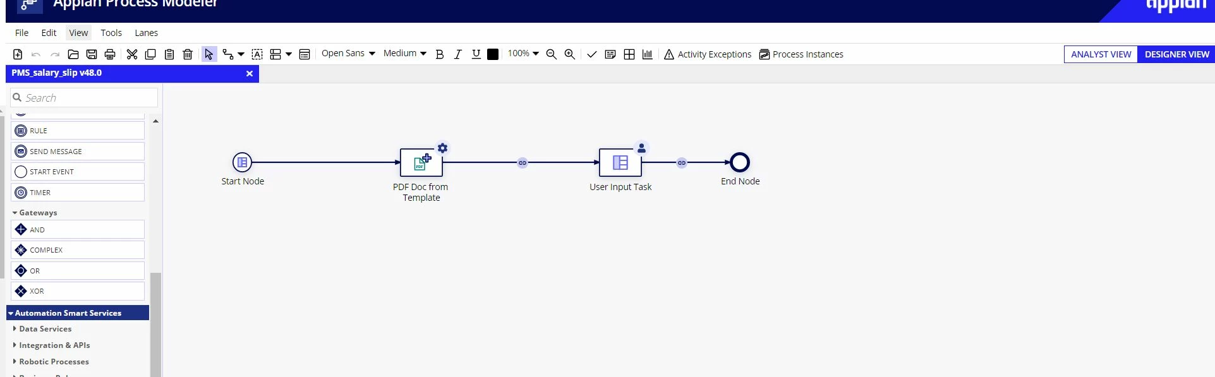The image size is (1215, 377).
Task: Open the Lanes menu
Action: pyautogui.click(x=146, y=33)
